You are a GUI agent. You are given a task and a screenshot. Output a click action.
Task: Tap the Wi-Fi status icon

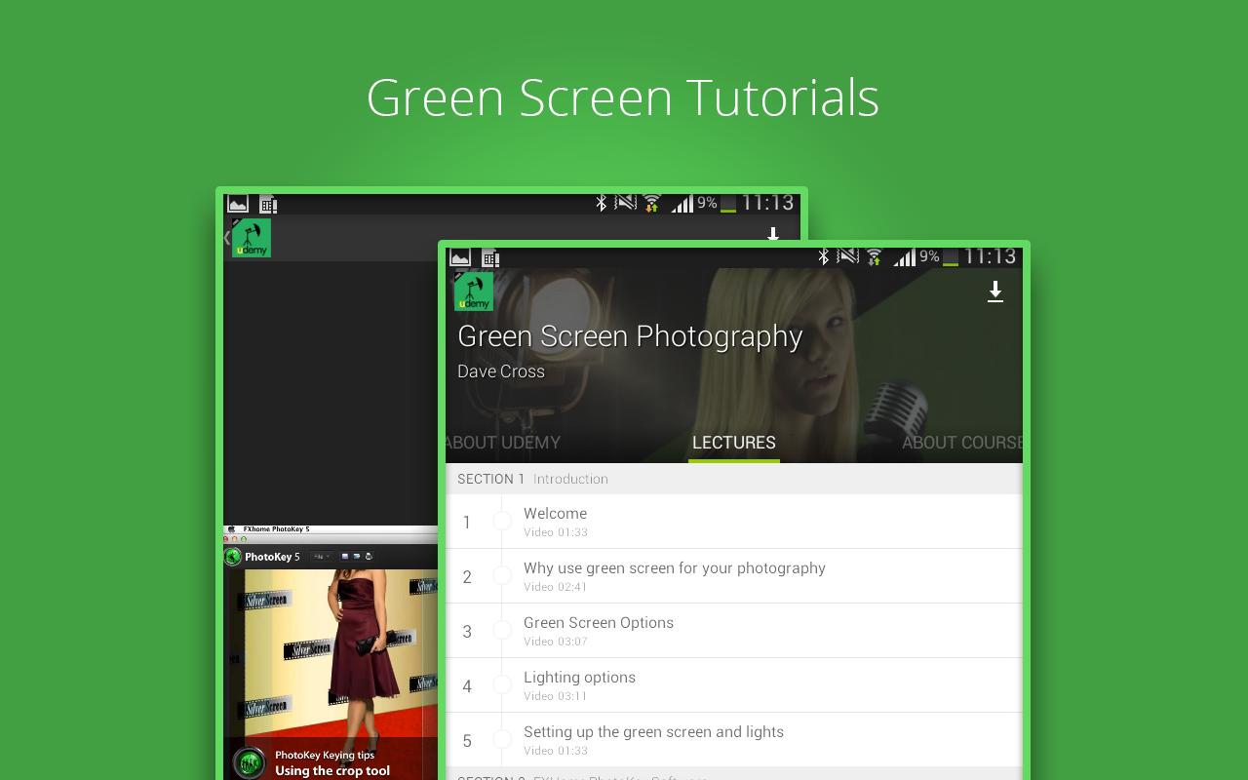click(x=875, y=257)
